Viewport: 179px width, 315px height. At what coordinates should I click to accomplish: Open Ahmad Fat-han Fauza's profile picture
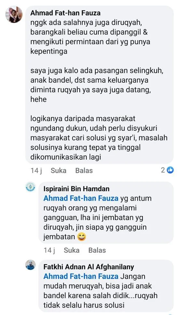point(14,14)
